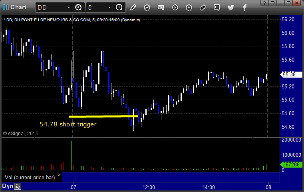This screenshot has height=192, width=304.
Task: Expand the DD symbol dropdown arrow
Action: pyautogui.click(x=69, y=7)
